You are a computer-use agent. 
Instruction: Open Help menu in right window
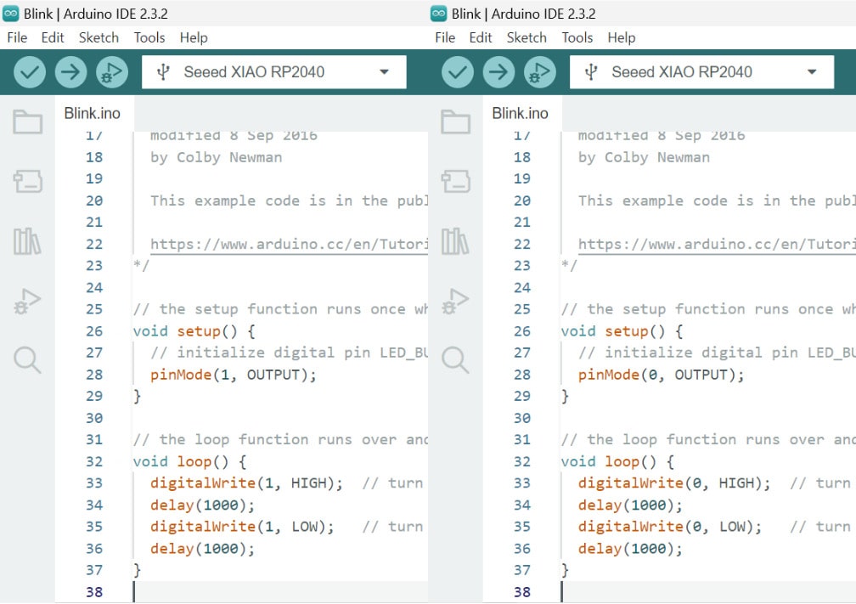622,37
